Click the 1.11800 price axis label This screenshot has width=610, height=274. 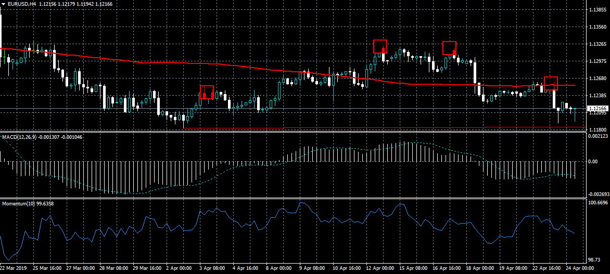tap(597, 129)
